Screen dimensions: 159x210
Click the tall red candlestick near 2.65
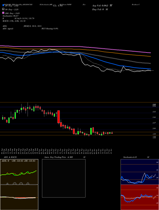coord(59,117)
